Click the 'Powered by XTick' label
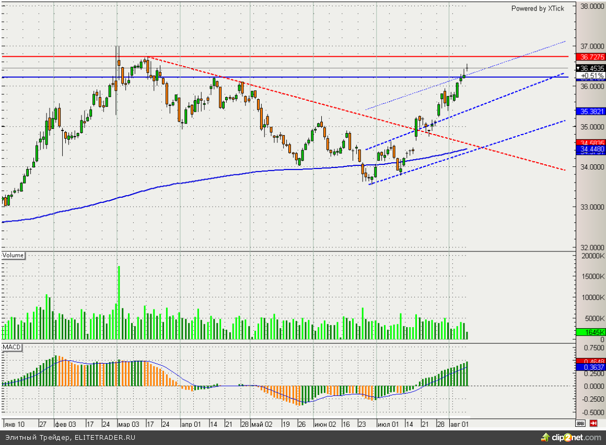The width and height of the screenshot is (606, 445). pos(538,8)
